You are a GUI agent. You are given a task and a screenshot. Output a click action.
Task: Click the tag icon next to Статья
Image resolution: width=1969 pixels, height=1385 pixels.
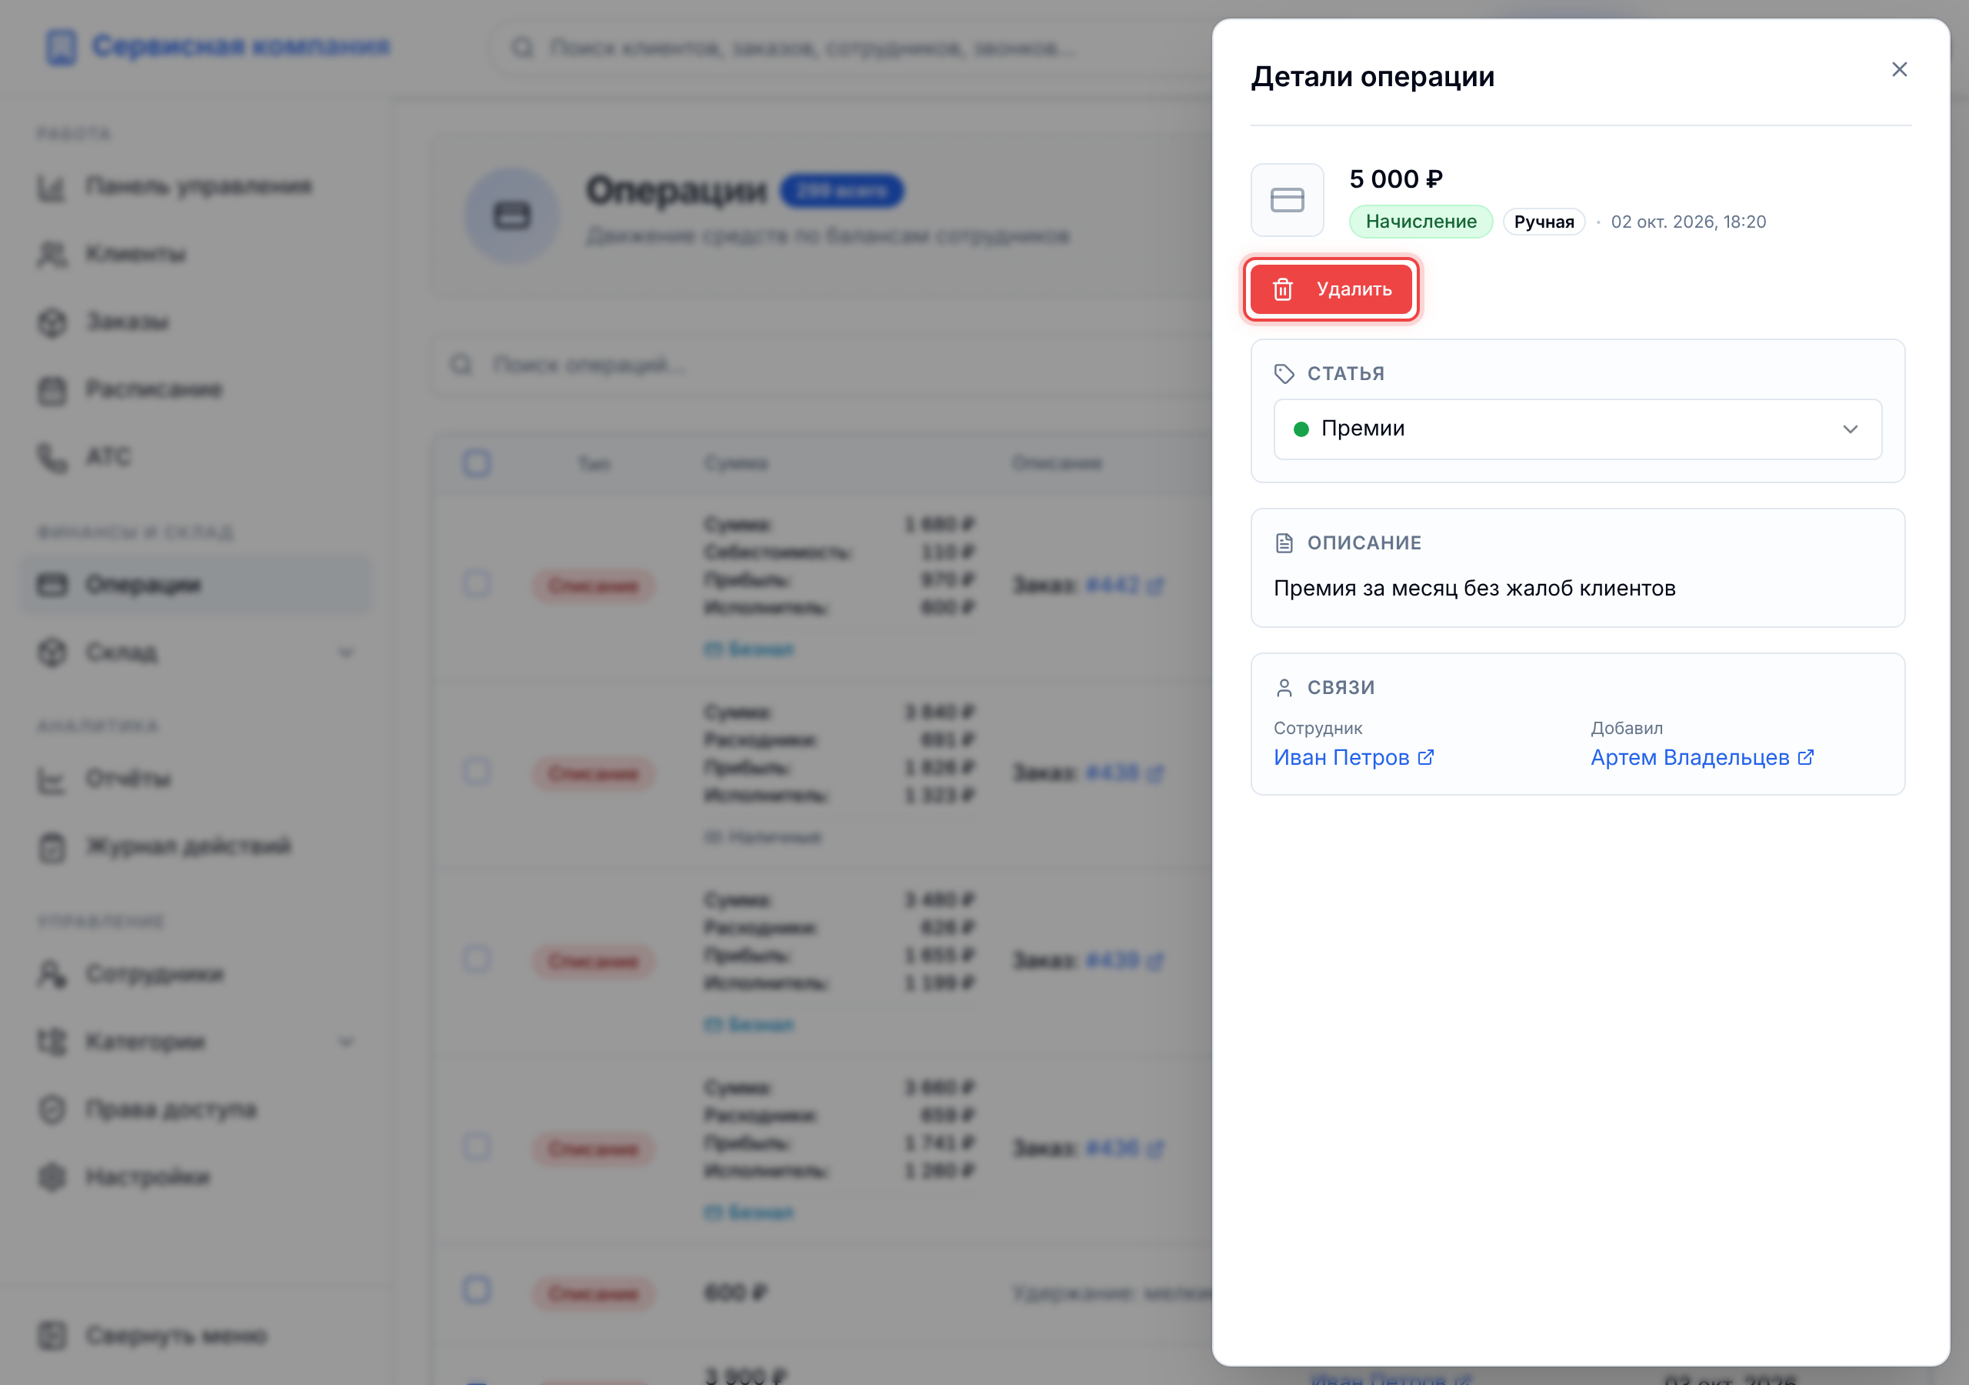click(1284, 373)
